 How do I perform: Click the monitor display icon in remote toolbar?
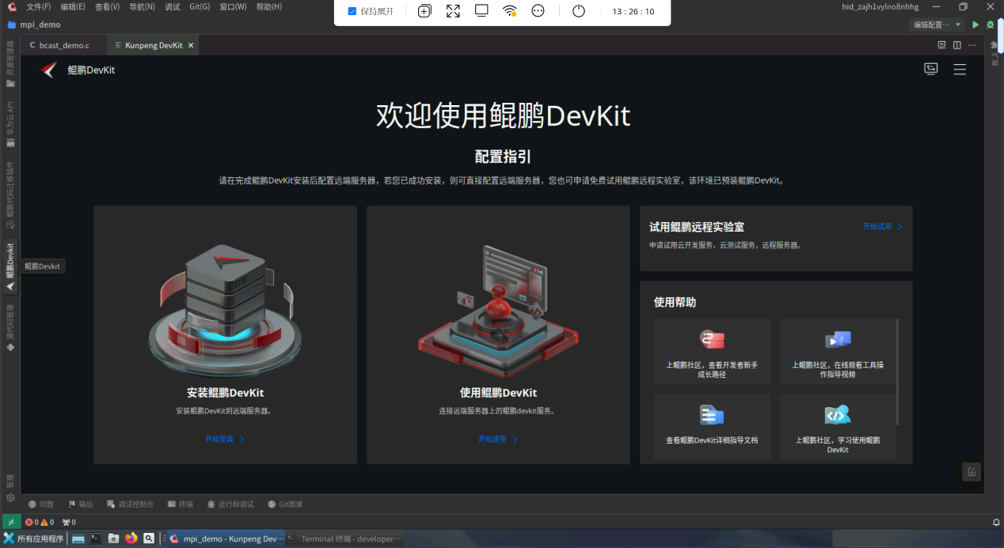coord(481,11)
